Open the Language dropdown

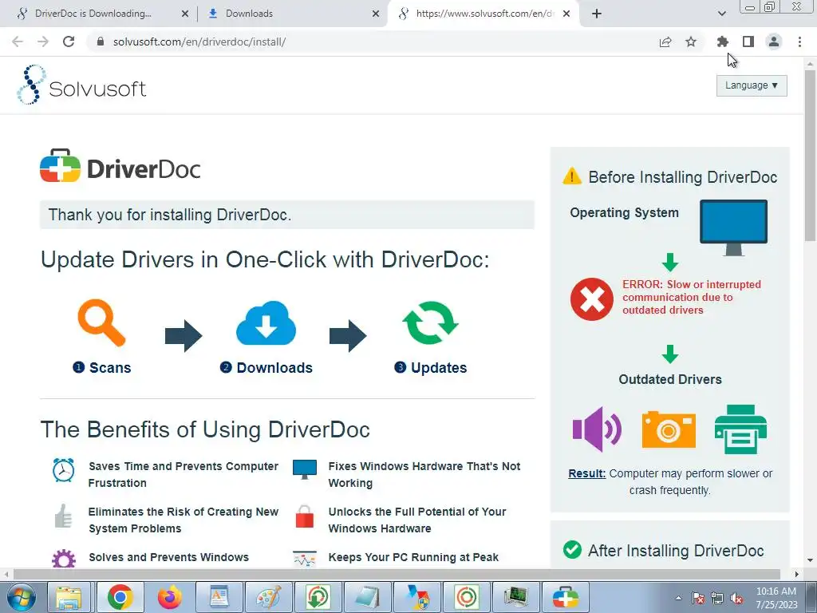[752, 85]
